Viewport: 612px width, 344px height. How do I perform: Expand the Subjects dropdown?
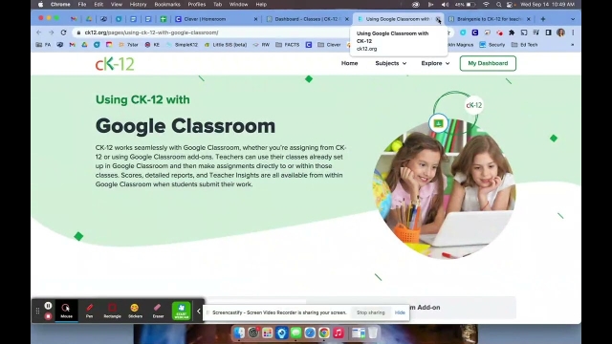tap(391, 63)
